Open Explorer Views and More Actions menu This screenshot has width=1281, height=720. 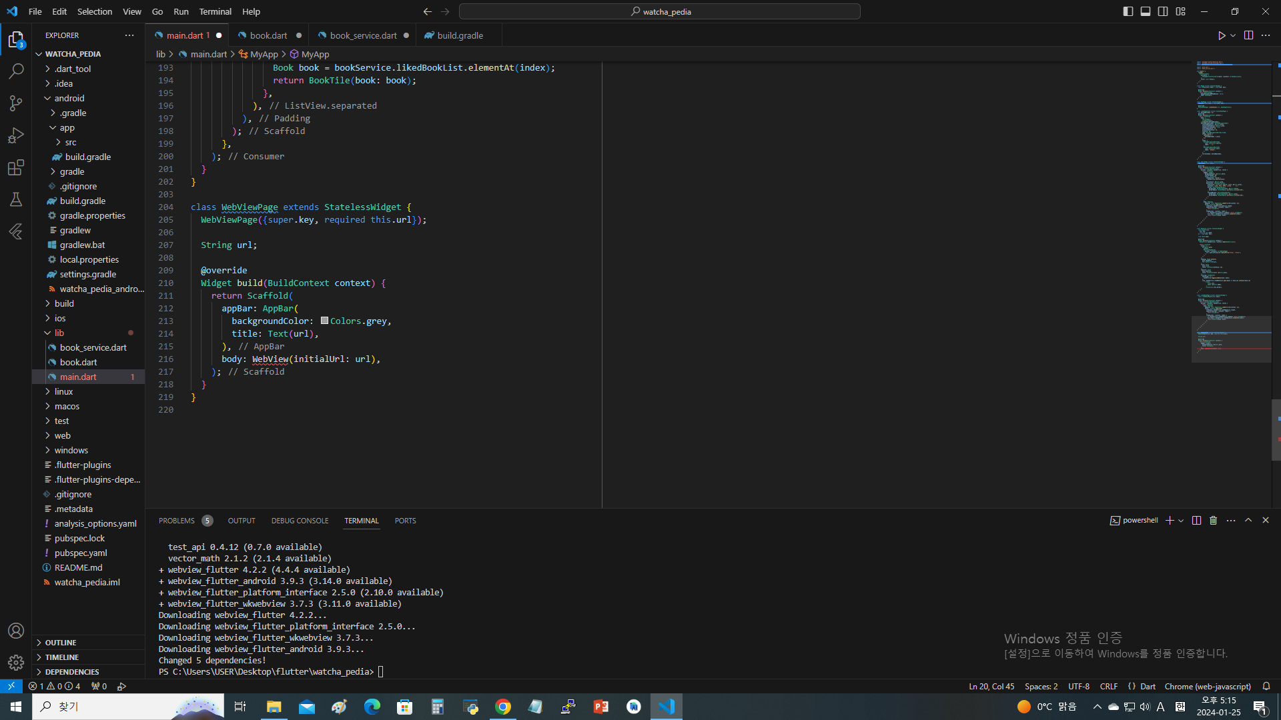click(x=129, y=35)
